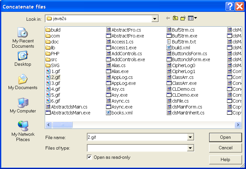Select the file name CipherLog1
The height and width of the screenshot is (169, 246).
[184, 71]
